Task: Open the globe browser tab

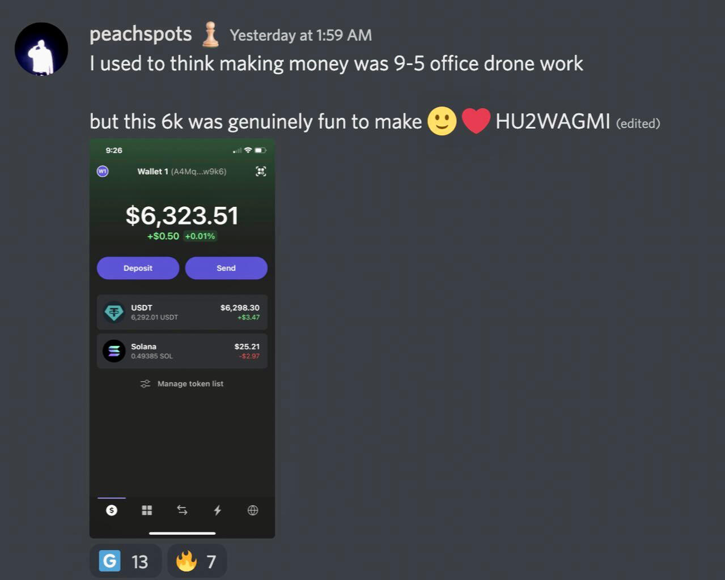Action: pos(253,510)
